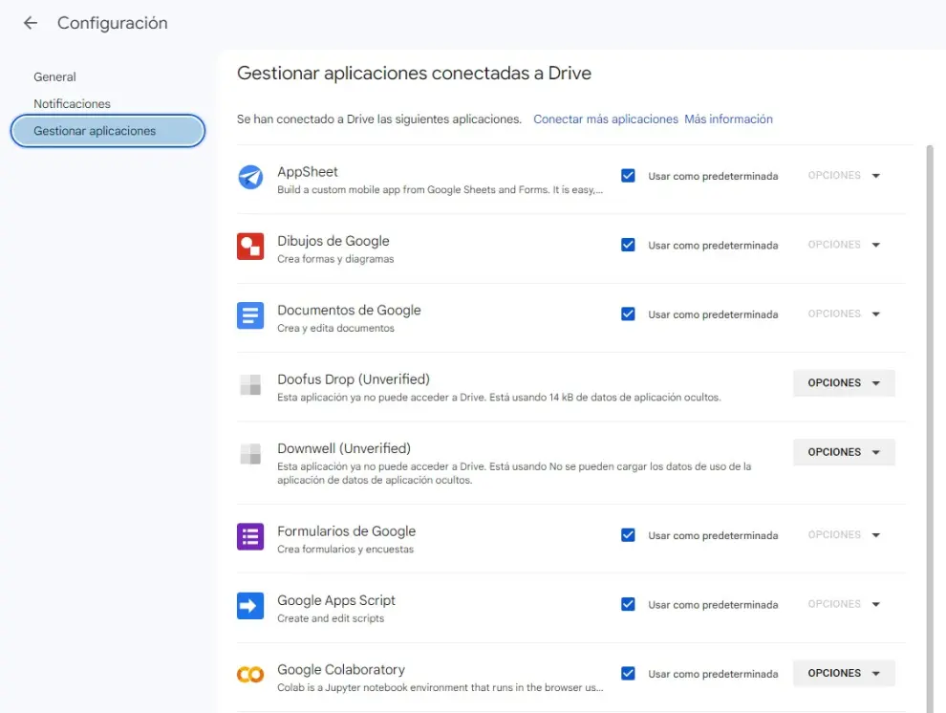The width and height of the screenshot is (946, 713).
Task: Select General in settings sidebar
Action: pos(54,76)
